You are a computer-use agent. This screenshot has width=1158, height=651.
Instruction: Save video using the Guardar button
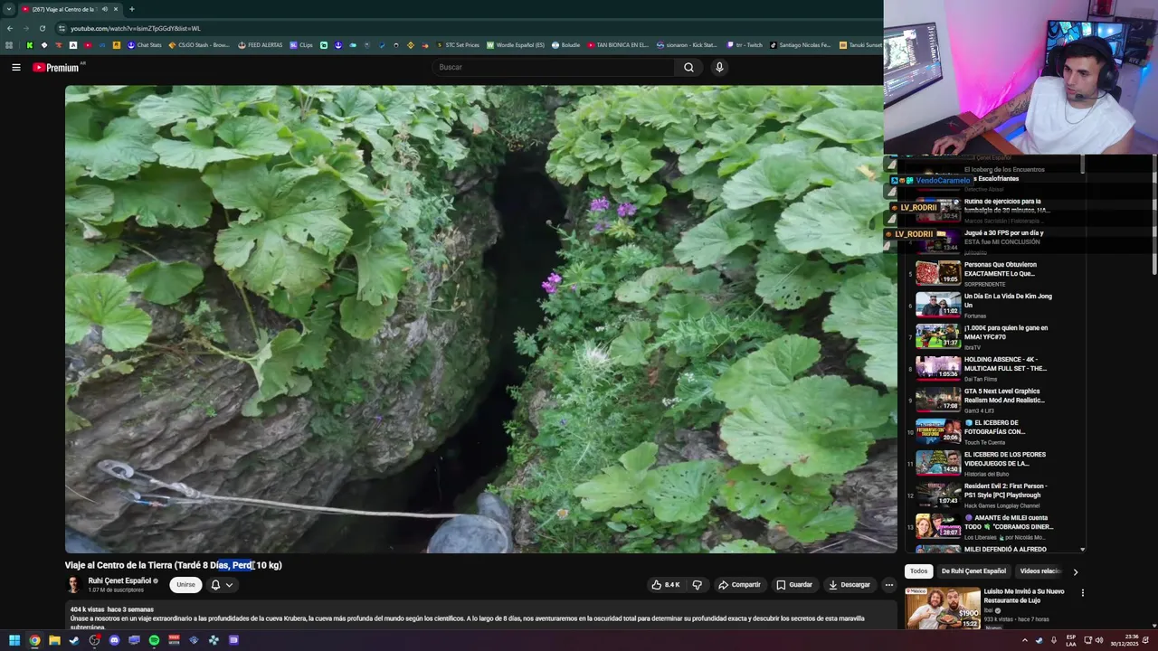point(793,585)
